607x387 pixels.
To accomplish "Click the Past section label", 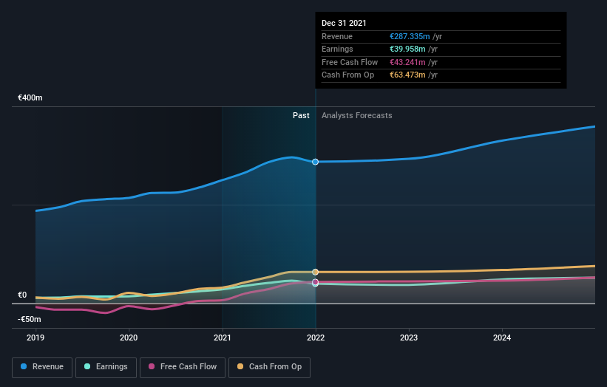I will pos(301,116).
